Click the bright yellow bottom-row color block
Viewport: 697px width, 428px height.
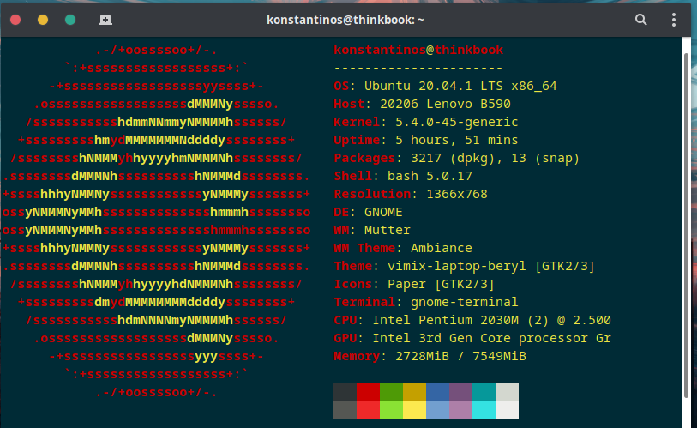[x=414, y=409]
